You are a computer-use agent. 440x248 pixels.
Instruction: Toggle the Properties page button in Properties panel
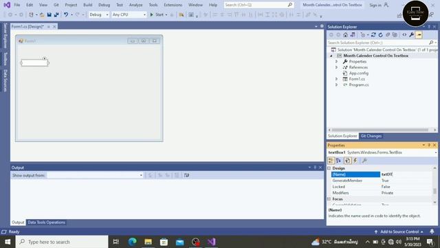pyautogui.click(x=347, y=161)
